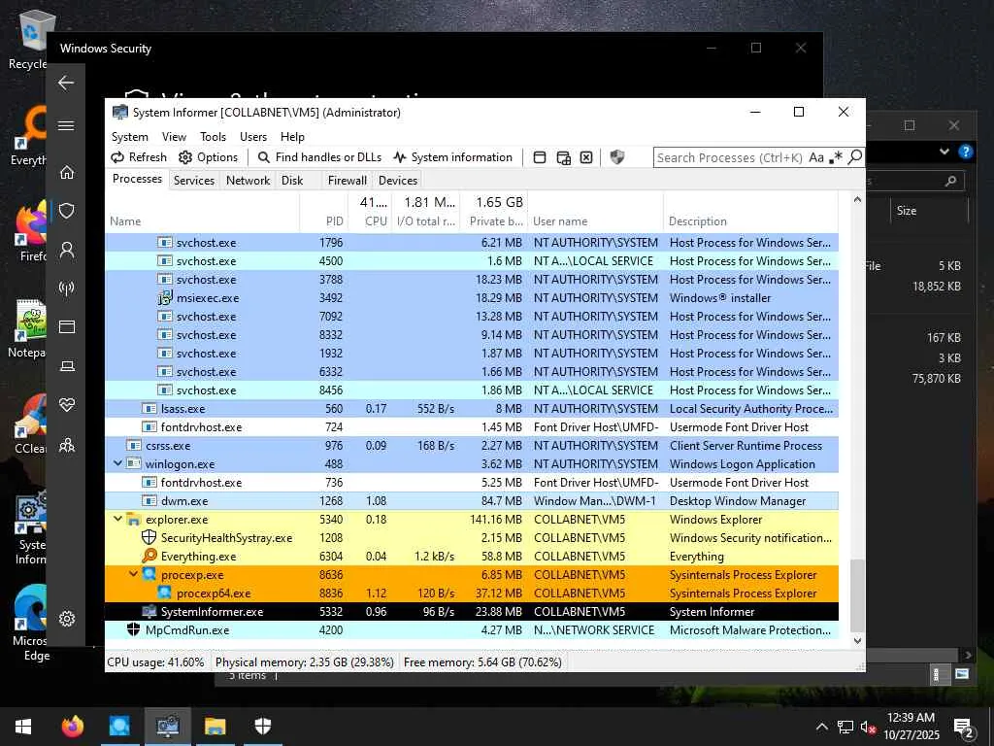Open App & browser control icon

(x=67, y=326)
